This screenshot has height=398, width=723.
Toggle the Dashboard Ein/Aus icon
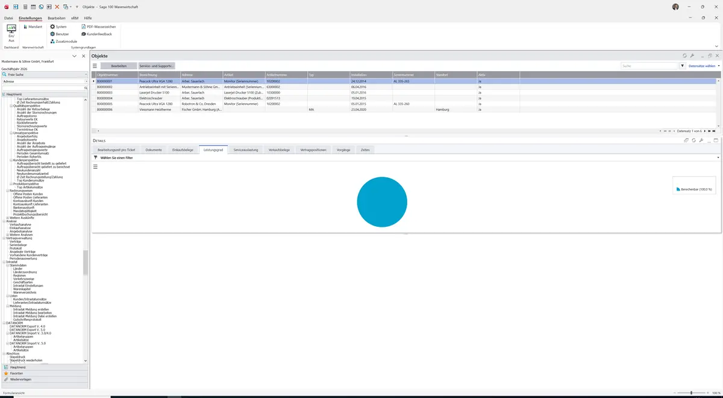[11, 33]
